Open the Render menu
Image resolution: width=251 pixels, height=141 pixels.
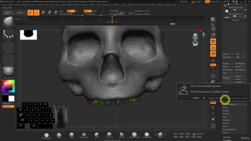tap(116, 5)
